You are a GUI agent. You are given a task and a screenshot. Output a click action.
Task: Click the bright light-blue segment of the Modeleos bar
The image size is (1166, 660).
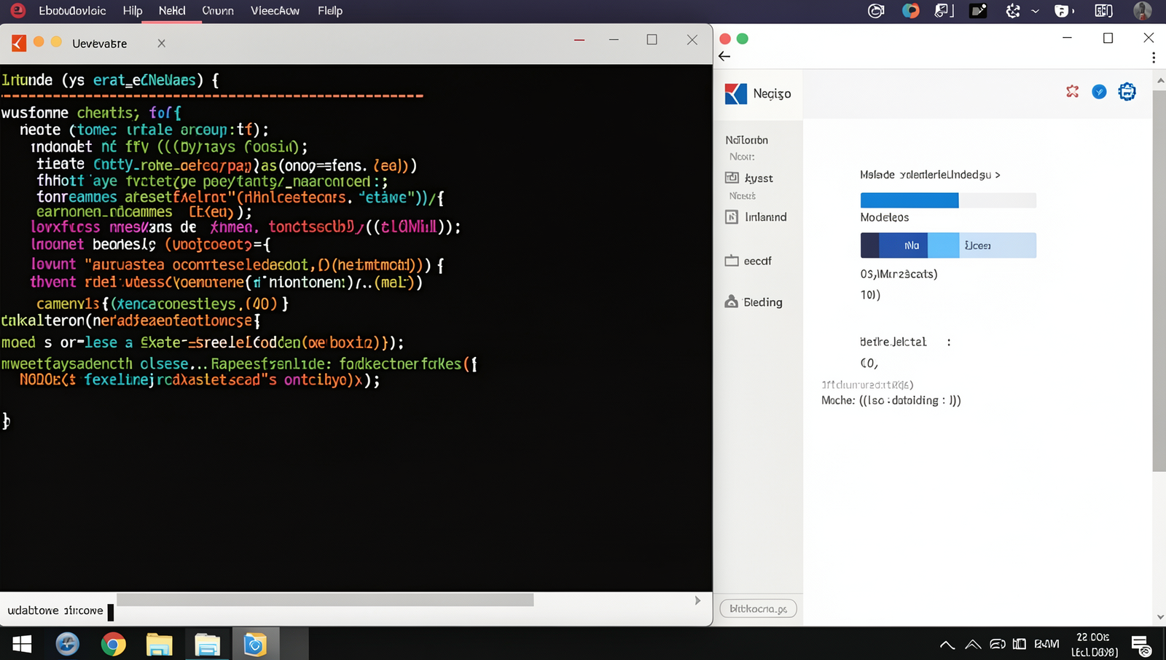point(944,245)
